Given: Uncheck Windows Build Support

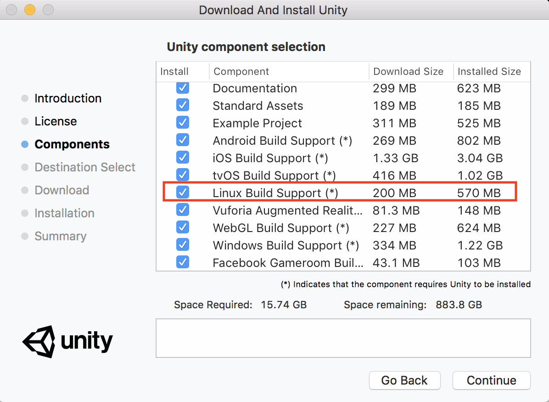Looking at the screenshot, I should [182, 244].
